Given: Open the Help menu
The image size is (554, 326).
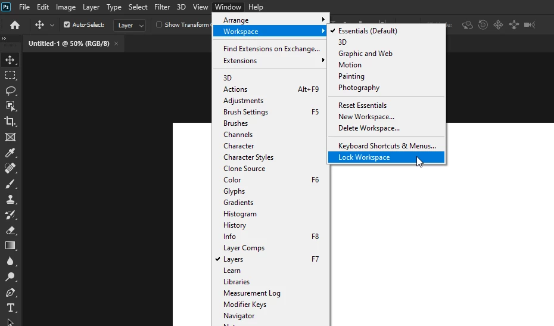Looking at the screenshot, I should click(x=256, y=7).
